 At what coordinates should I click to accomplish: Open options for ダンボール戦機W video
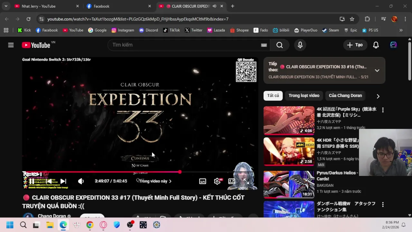tap(383, 205)
